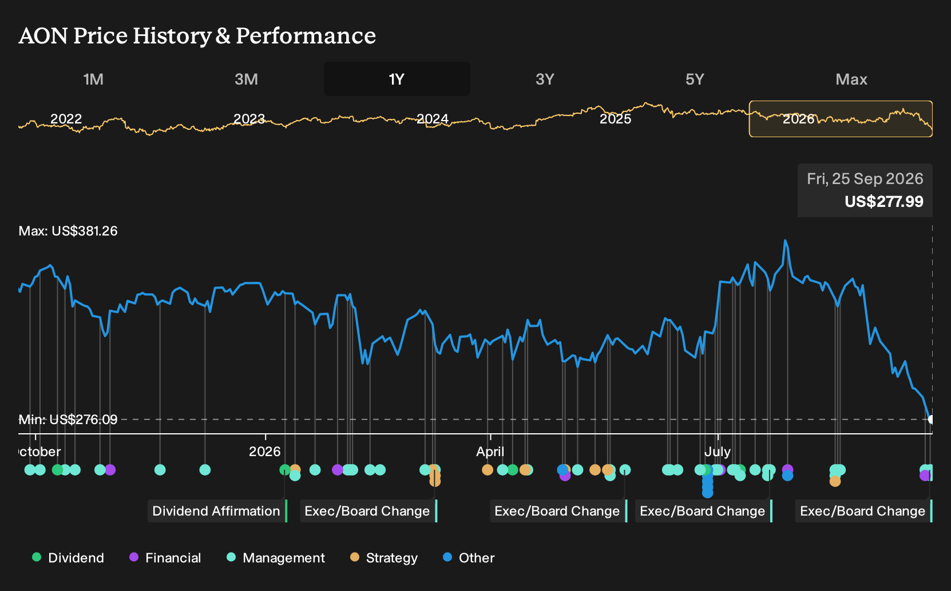Switch to the 1M time range
Viewport: 951px width, 591px height.
tap(93, 79)
